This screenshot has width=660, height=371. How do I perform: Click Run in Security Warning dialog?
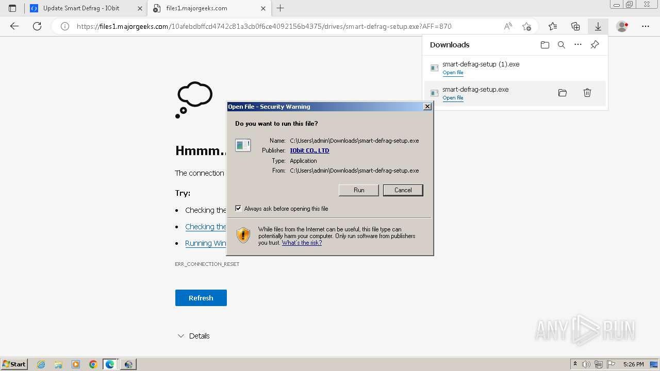point(359,190)
